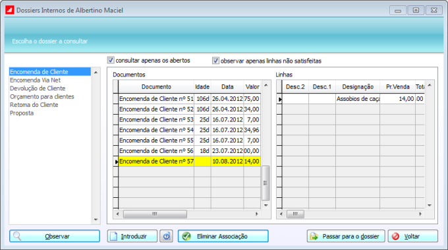Click Documentos scroll right arrow
Image resolution: width=448 pixels, height=250 pixels.
256,214
